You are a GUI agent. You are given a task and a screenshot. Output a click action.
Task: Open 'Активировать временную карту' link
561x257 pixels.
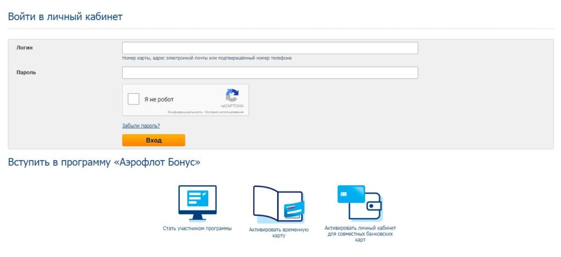[279, 233]
